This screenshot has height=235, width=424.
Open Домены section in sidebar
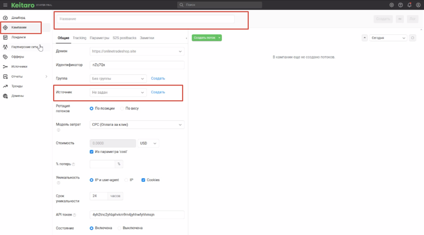click(x=17, y=96)
